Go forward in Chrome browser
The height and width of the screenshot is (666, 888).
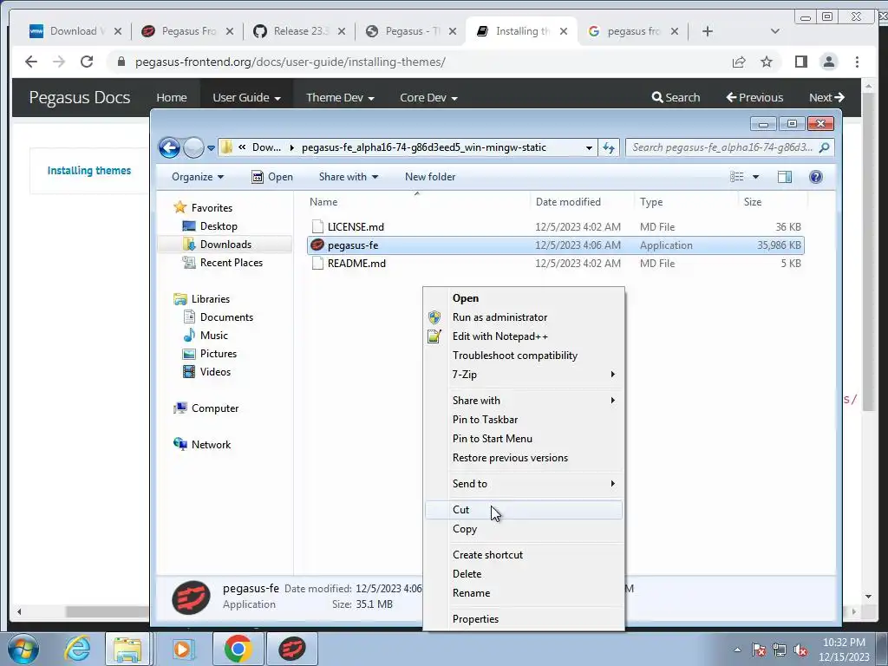click(59, 62)
